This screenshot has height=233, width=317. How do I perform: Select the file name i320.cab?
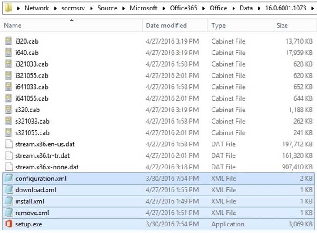click(x=27, y=41)
